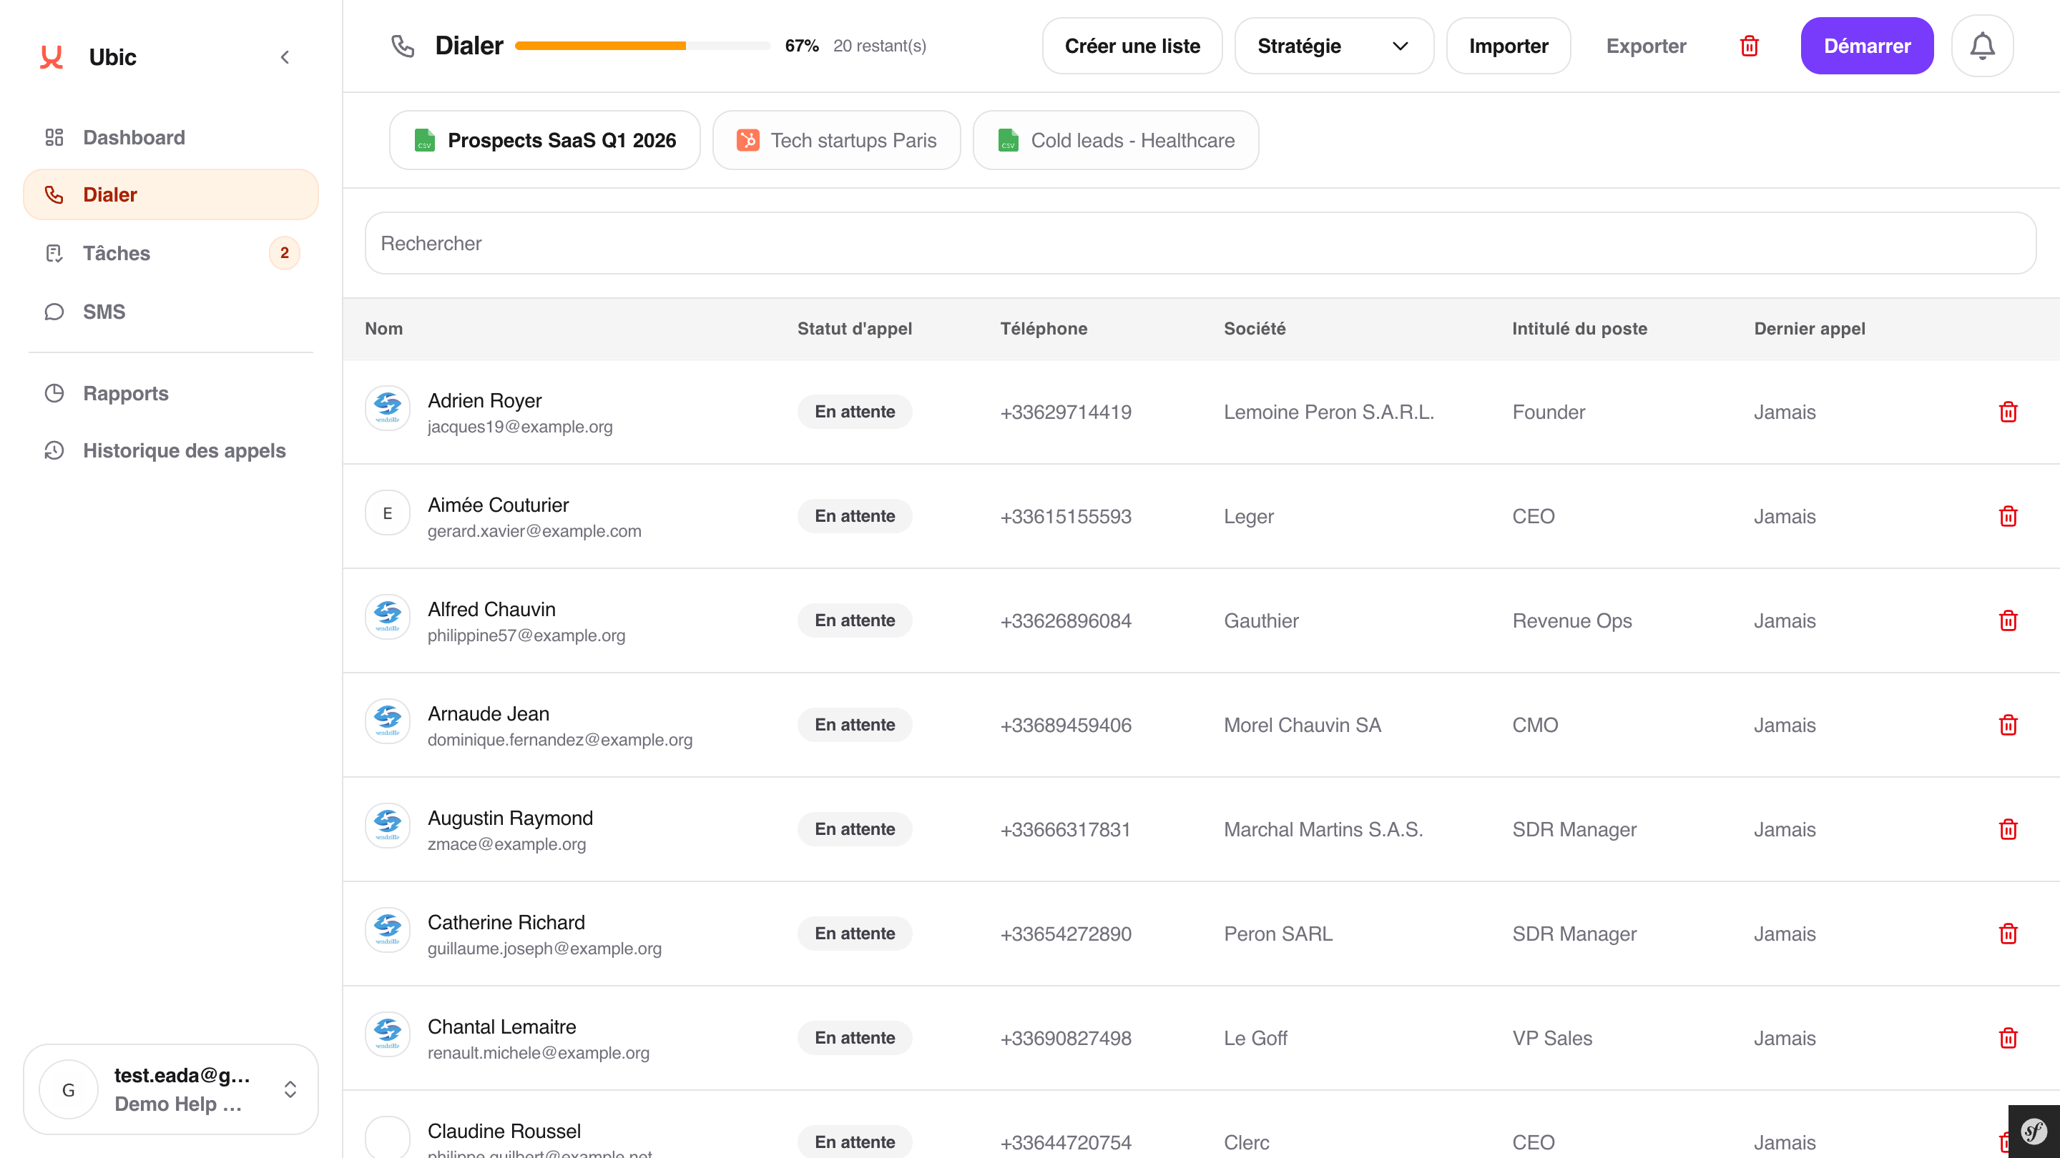This screenshot has height=1158, width=2060.
Task: Click Créer une liste button
Action: click(x=1132, y=46)
